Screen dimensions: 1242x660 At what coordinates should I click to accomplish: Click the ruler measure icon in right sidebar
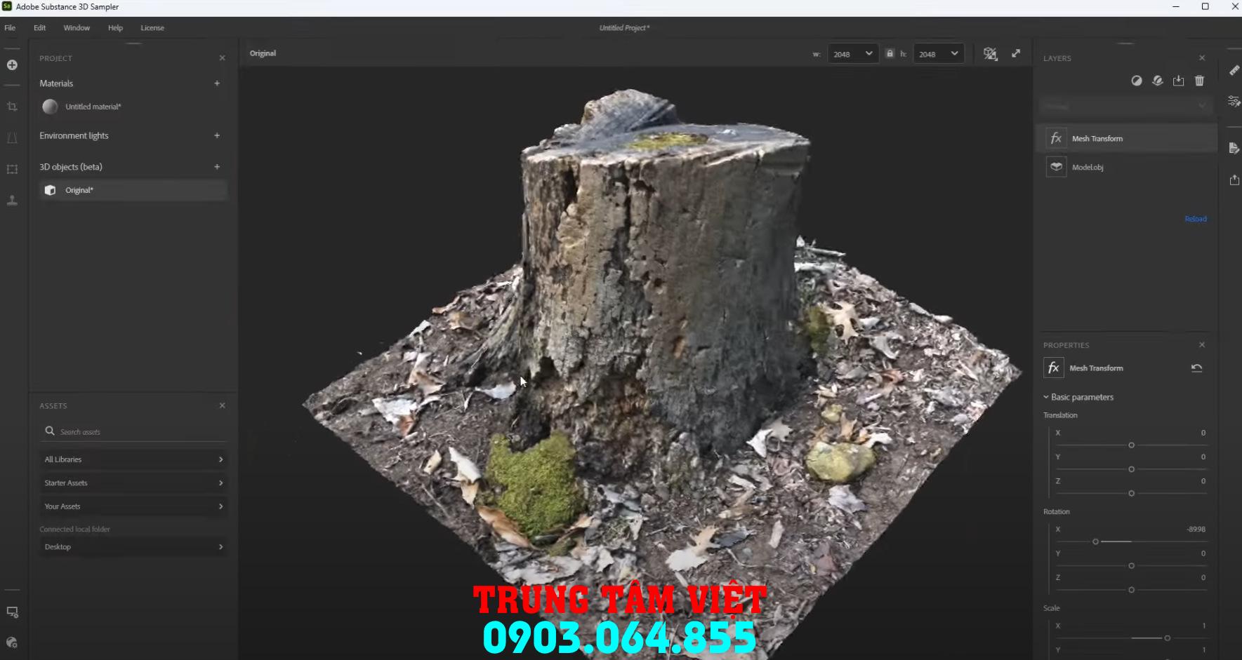(x=1234, y=70)
